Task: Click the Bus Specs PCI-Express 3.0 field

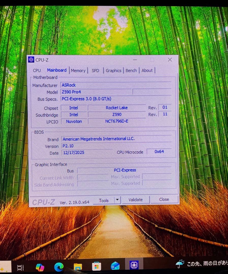Action: point(116,98)
